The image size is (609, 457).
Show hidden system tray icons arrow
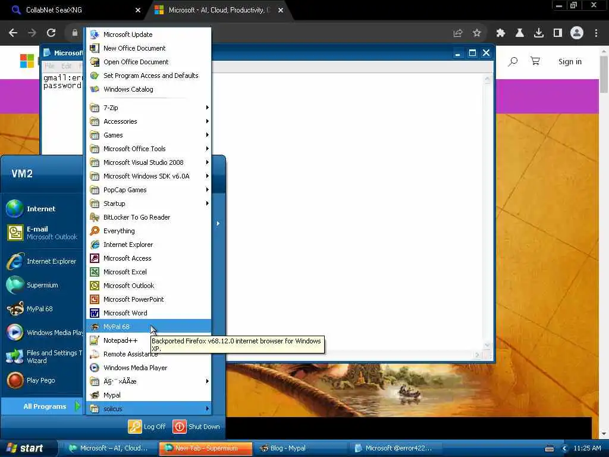coord(565,449)
